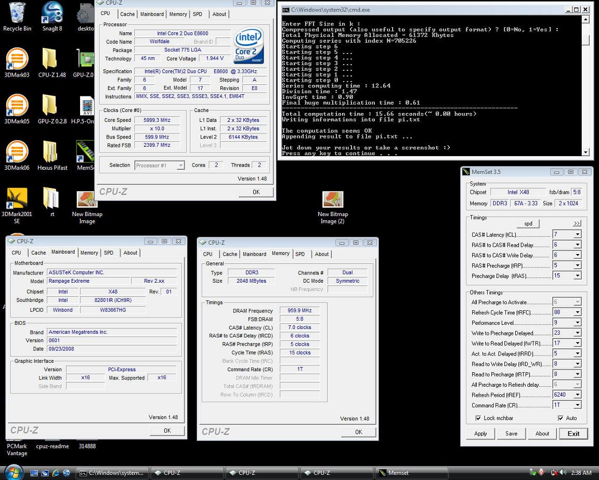Open the GPU-Z desktop shortcut icon
Screen dimensions: 599x480
(x=85, y=63)
